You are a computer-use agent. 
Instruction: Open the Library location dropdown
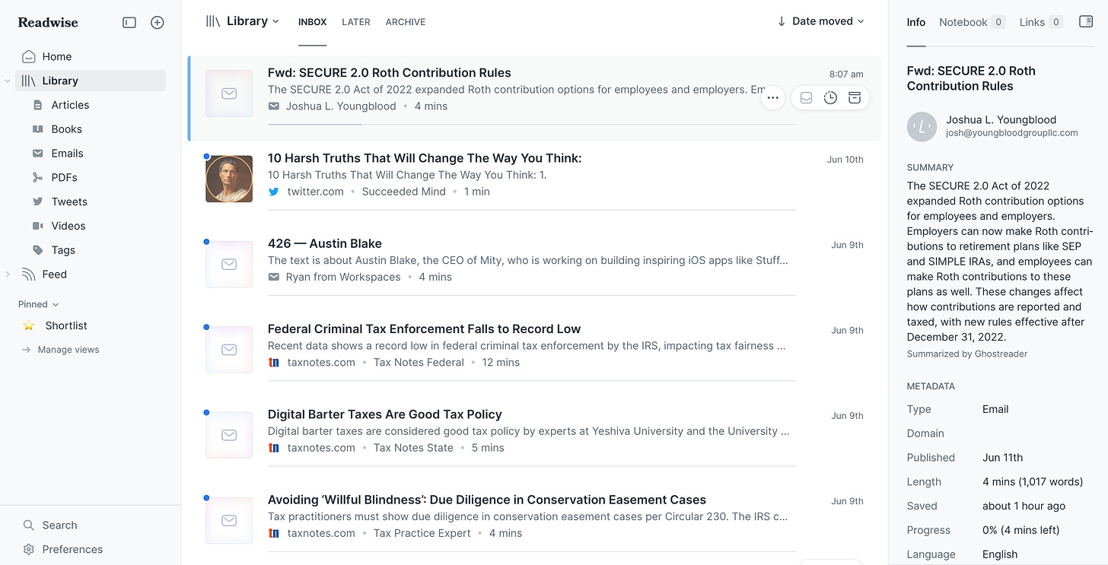coord(243,21)
